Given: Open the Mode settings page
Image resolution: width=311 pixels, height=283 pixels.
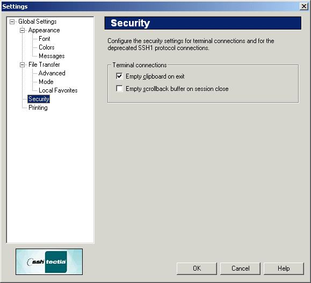Looking at the screenshot, I should 46,82.
